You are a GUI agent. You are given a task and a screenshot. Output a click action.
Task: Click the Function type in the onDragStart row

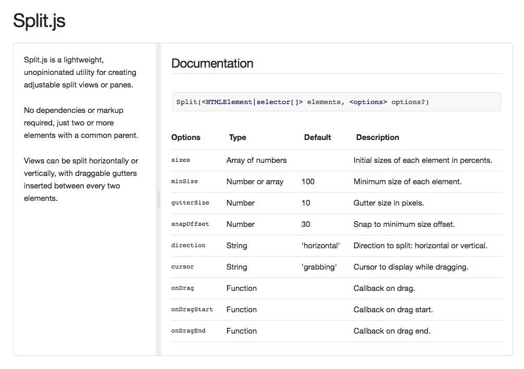242,310
